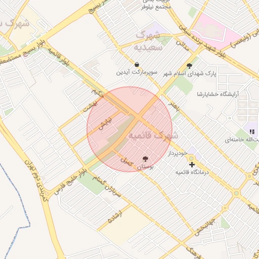Click the باهنر street label
This screenshot has width=259, height=259.
(x=174, y=106)
